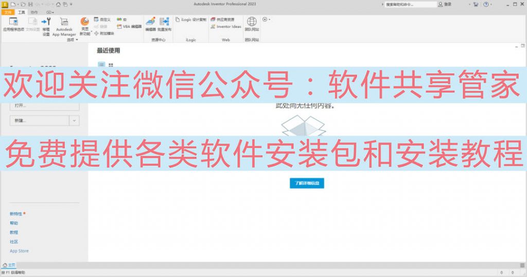527x277 pixels.
Task: Click the New file icon in quick access toolbar
Action: pyautogui.click(x=13, y=4)
